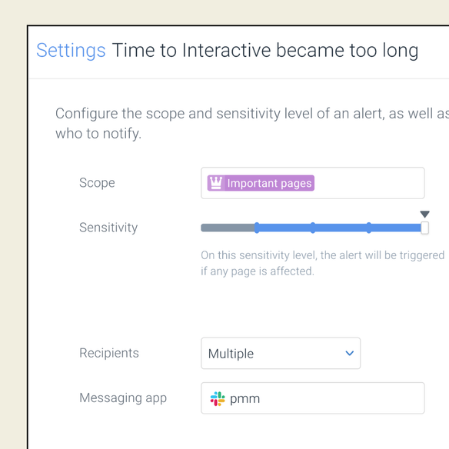Click the Sensitivity label
The width and height of the screenshot is (449, 449).
click(108, 228)
